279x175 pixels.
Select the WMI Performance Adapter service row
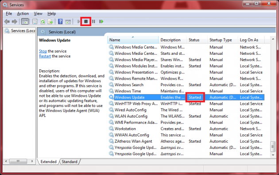click(x=186, y=122)
